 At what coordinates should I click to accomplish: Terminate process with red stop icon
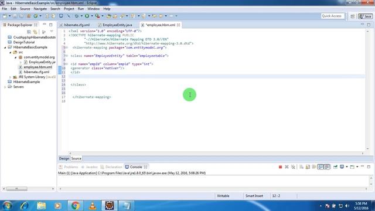[280, 166]
